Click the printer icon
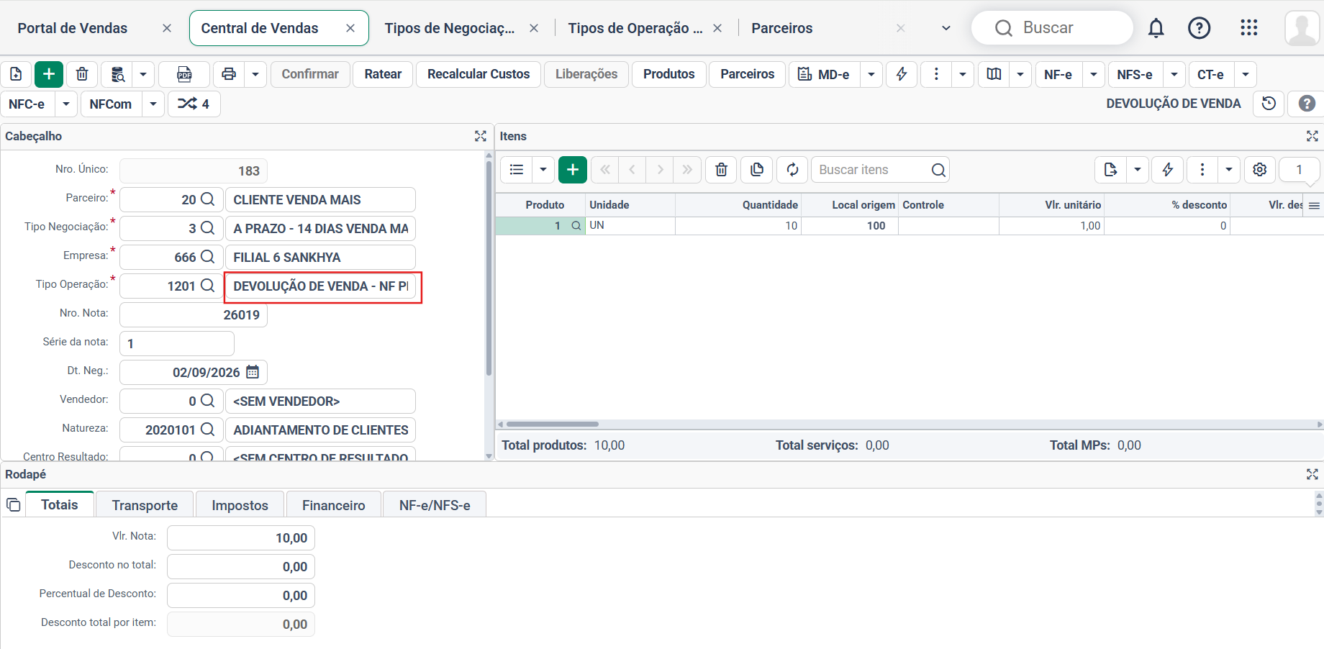The height and width of the screenshot is (649, 1324). pyautogui.click(x=229, y=74)
